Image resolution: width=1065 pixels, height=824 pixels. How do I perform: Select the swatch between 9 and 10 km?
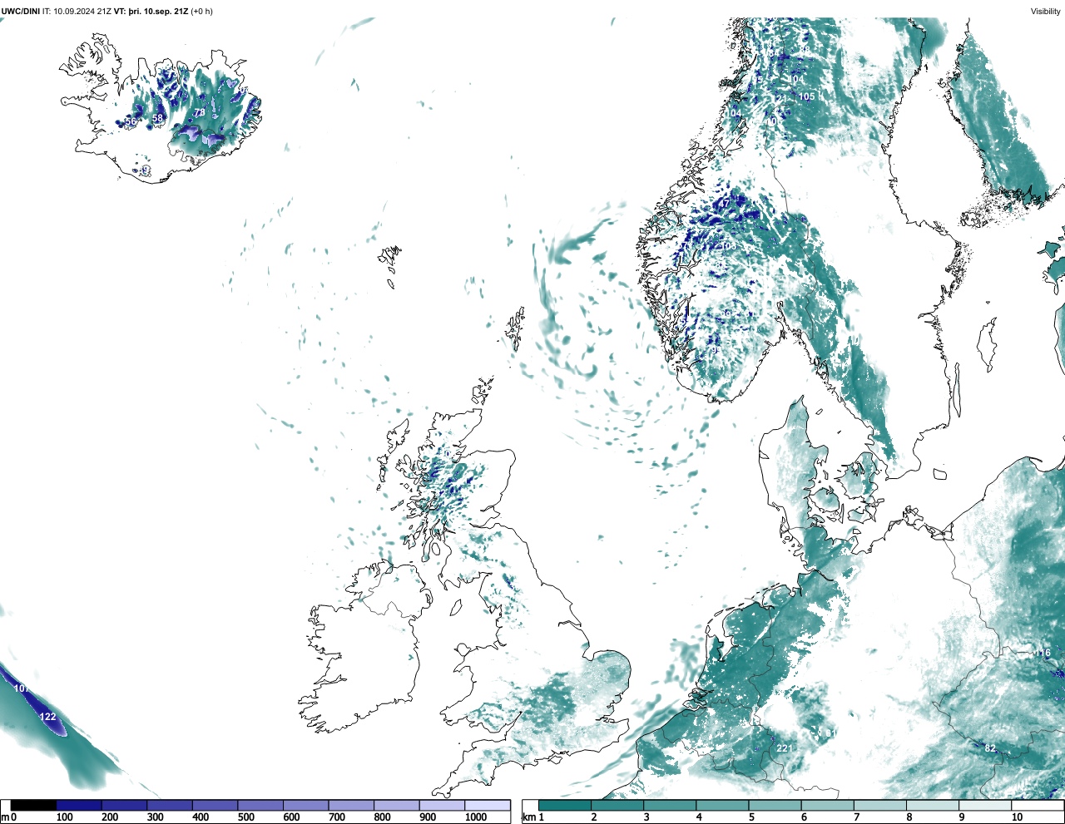click(x=984, y=806)
